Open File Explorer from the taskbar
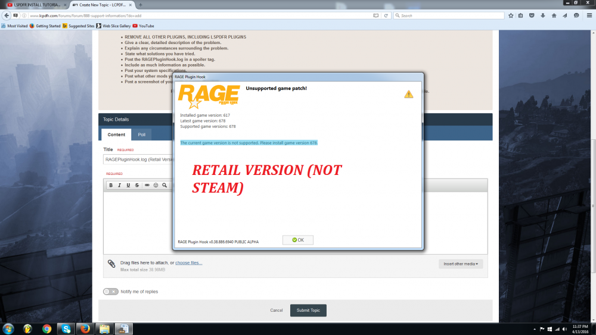 104,328
